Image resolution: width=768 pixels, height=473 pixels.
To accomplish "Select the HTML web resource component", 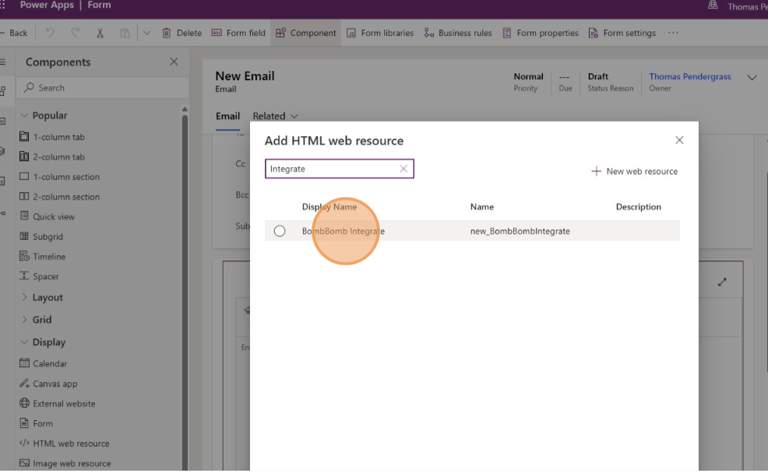I will click(x=64, y=443).
